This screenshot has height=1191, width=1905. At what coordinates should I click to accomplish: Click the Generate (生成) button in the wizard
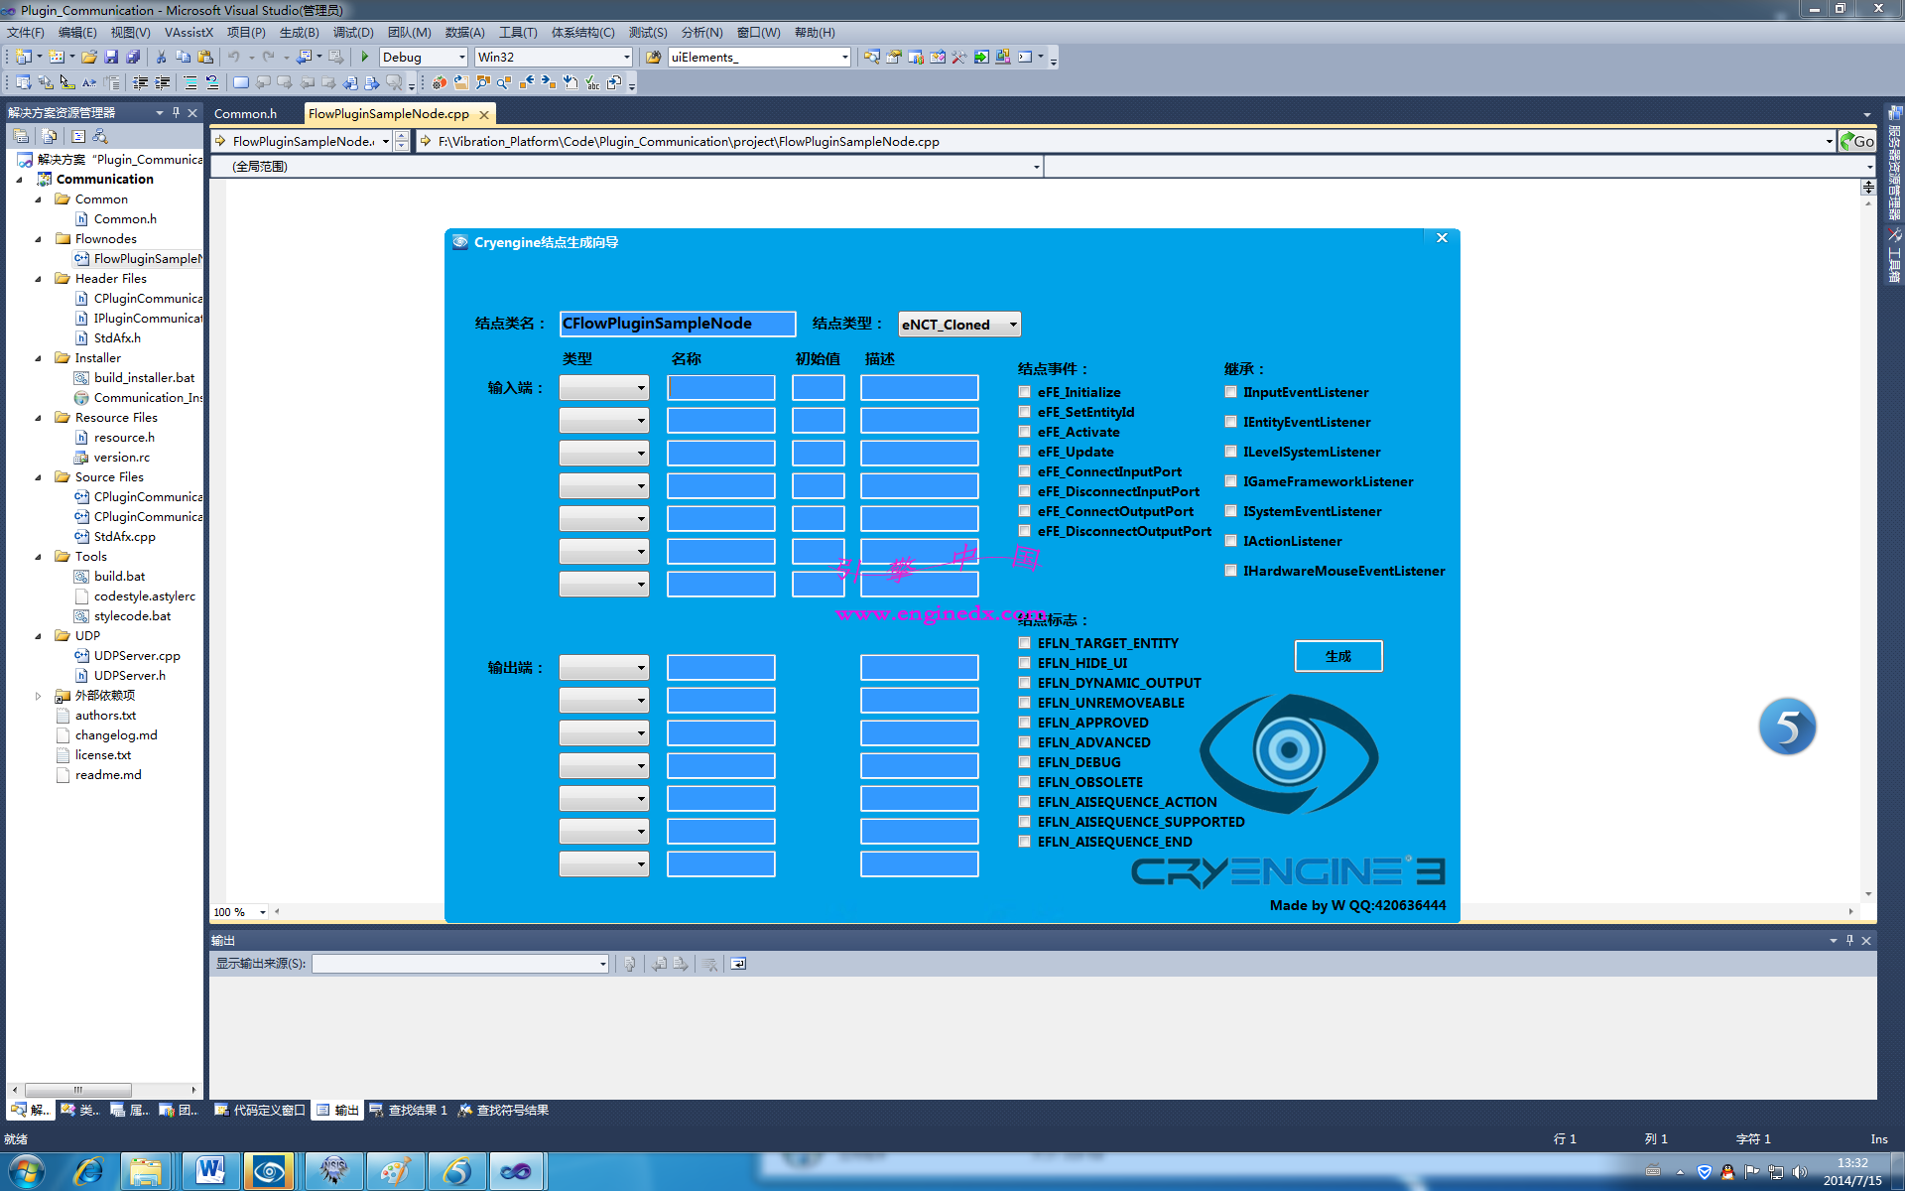pos(1338,656)
